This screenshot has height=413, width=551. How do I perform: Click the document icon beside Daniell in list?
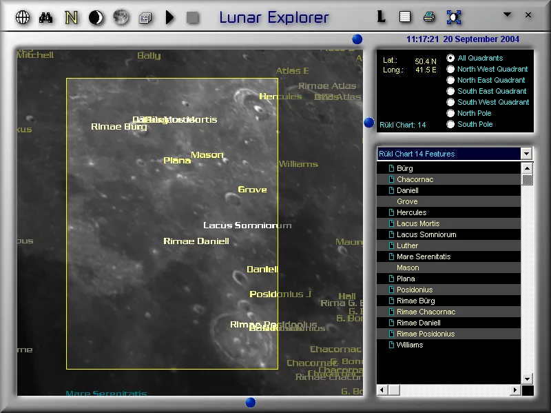[x=391, y=190]
